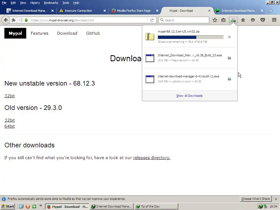Image resolution: width=280 pixels, height=210 pixels.
Task: Open the releases directory link
Action: (151, 158)
